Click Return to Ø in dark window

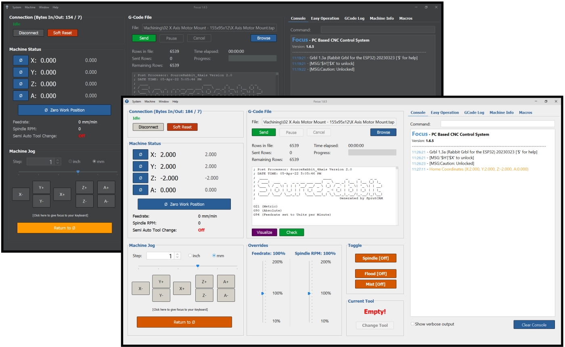(65, 228)
